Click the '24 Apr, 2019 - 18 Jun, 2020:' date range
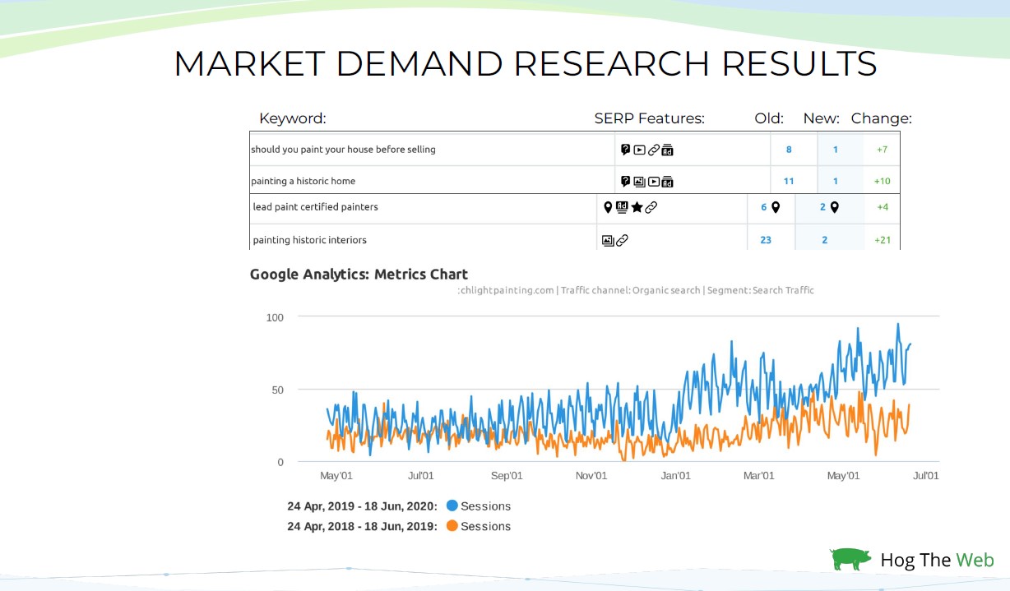Viewport: 1010px width, 591px height. pos(363,506)
